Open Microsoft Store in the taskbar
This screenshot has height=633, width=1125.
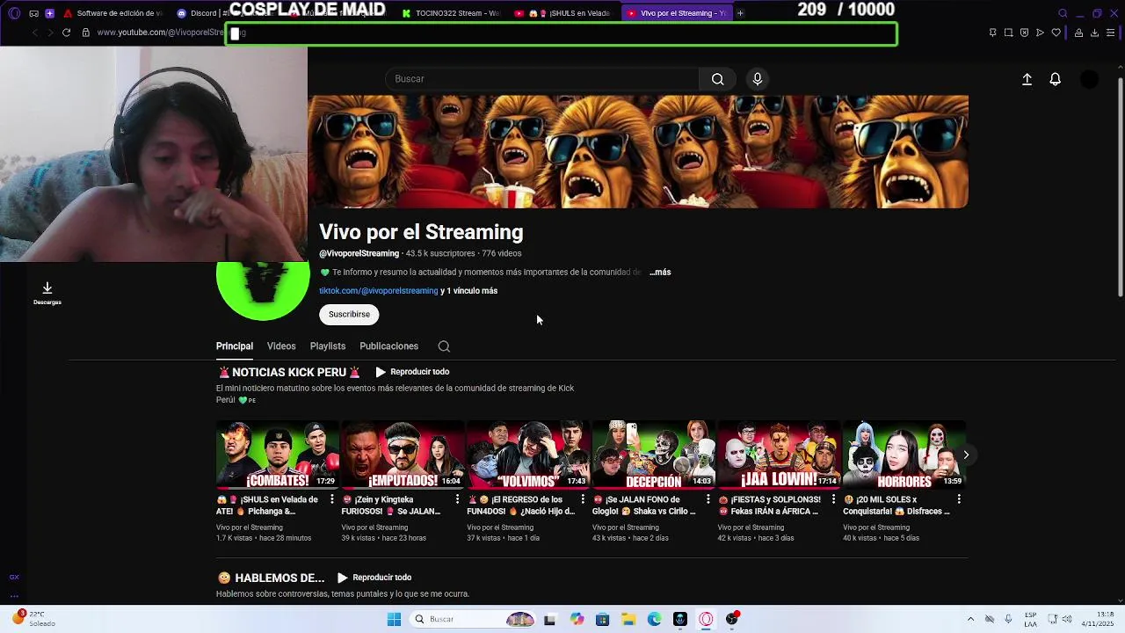pos(602,619)
